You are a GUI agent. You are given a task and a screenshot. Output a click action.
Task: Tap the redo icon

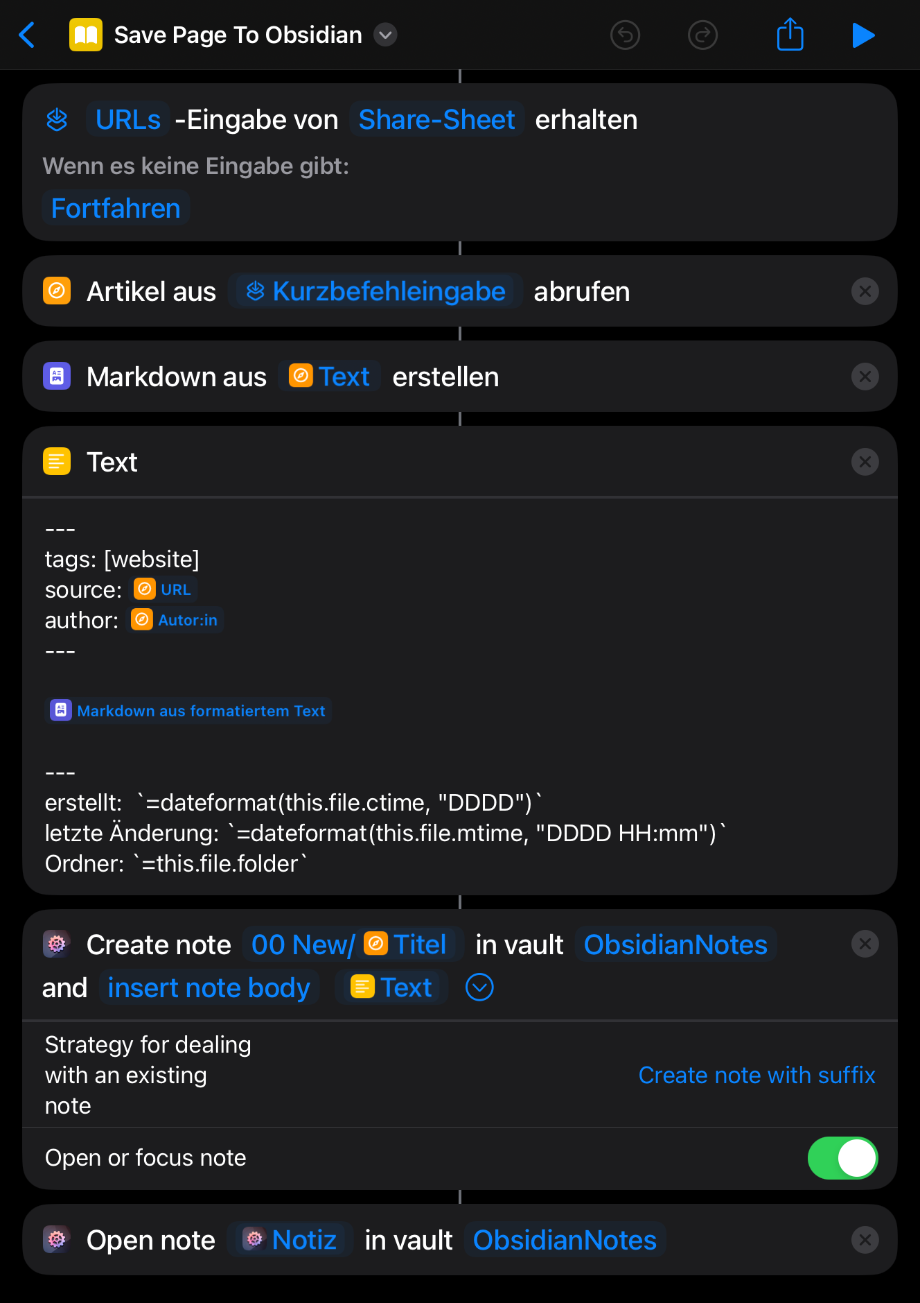pos(702,35)
